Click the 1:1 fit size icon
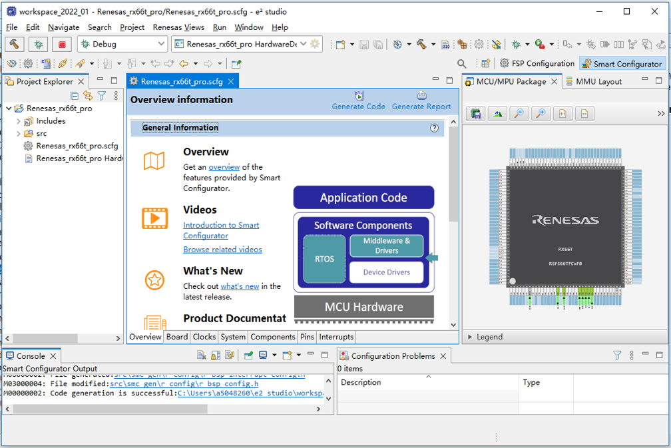Image resolution: width=671 pixels, height=448 pixels. [x=562, y=113]
